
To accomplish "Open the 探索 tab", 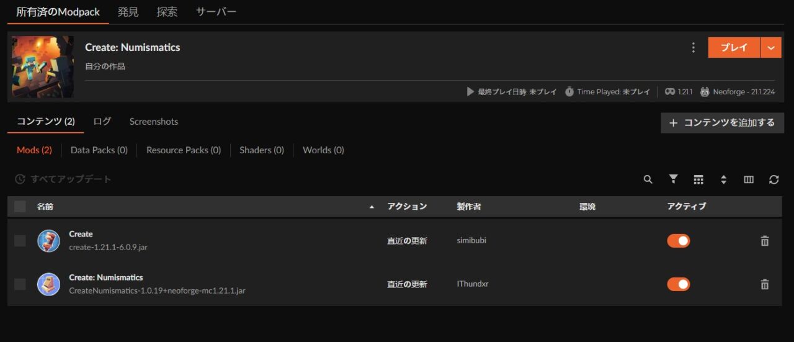I will pyautogui.click(x=167, y=12).
